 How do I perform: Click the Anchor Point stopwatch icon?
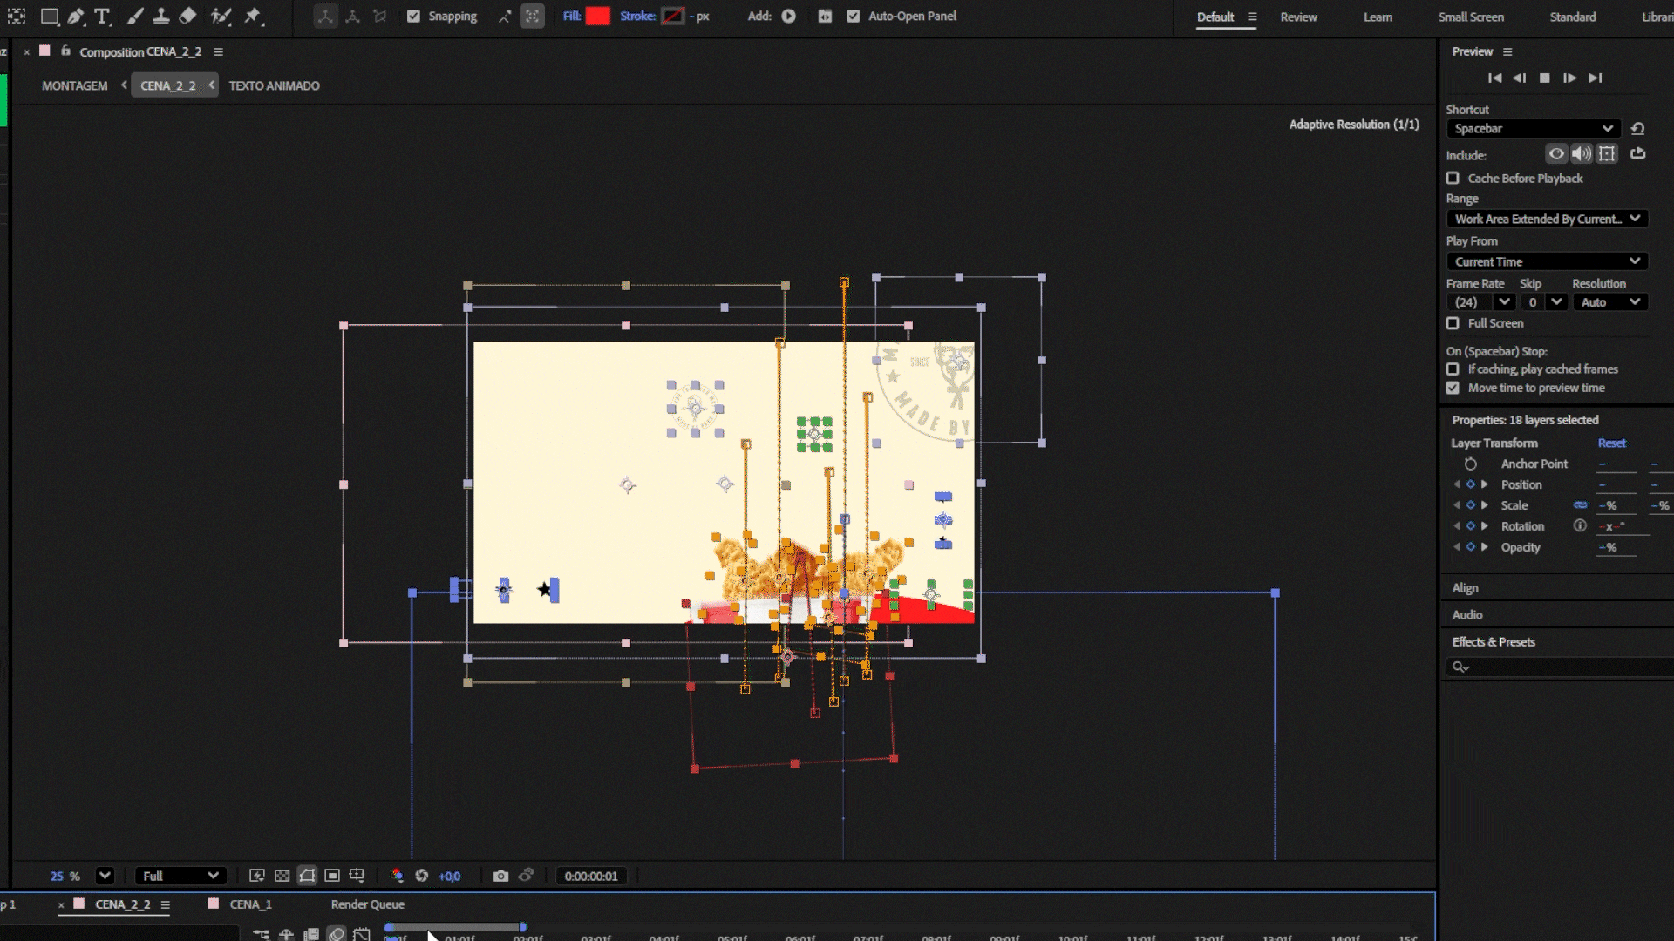pyautogui.click(x=1471, y=464)
